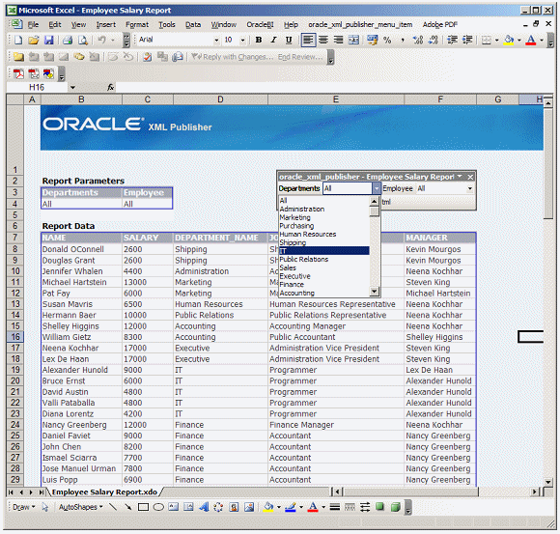This screenshot has width=560, height=534.
Task: Toggle Italic formatting
Action: tap(273, 40)
